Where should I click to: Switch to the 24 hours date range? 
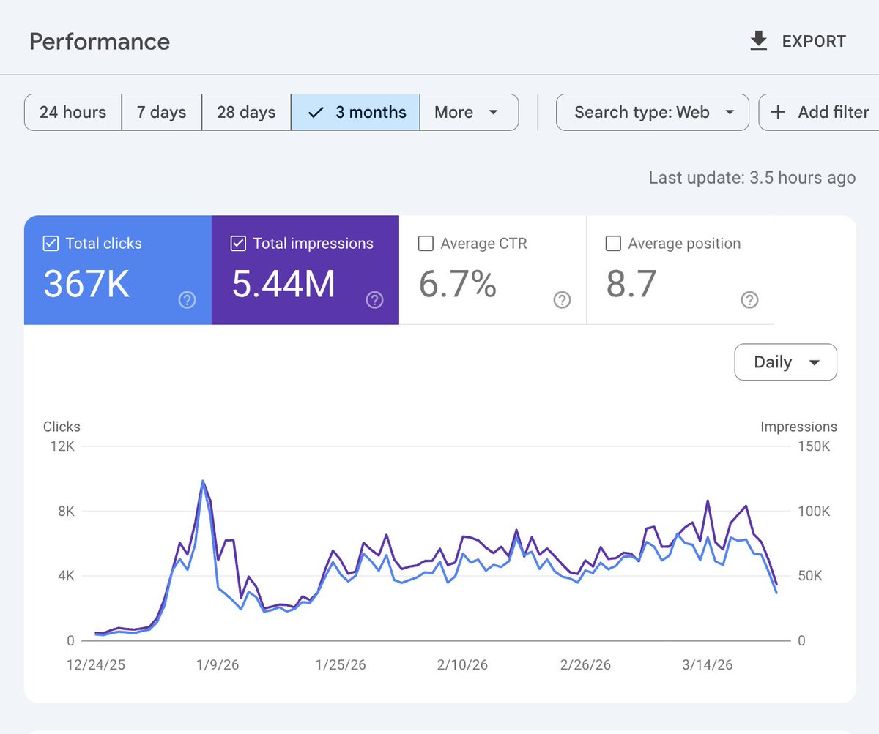coord(73,112)
